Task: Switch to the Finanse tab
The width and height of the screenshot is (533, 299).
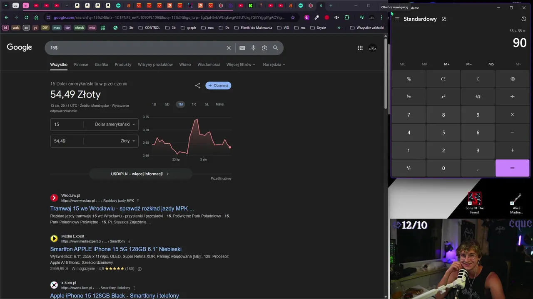Action: pos(81,64)
